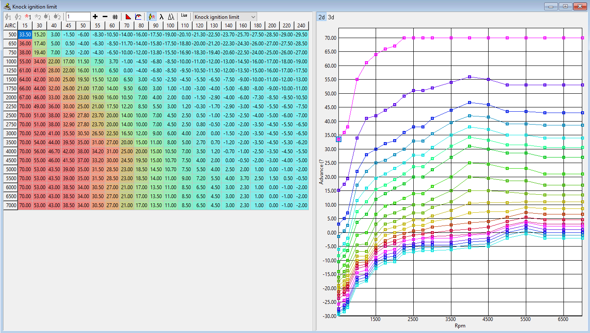Select the row header 1250

[10, 70]
